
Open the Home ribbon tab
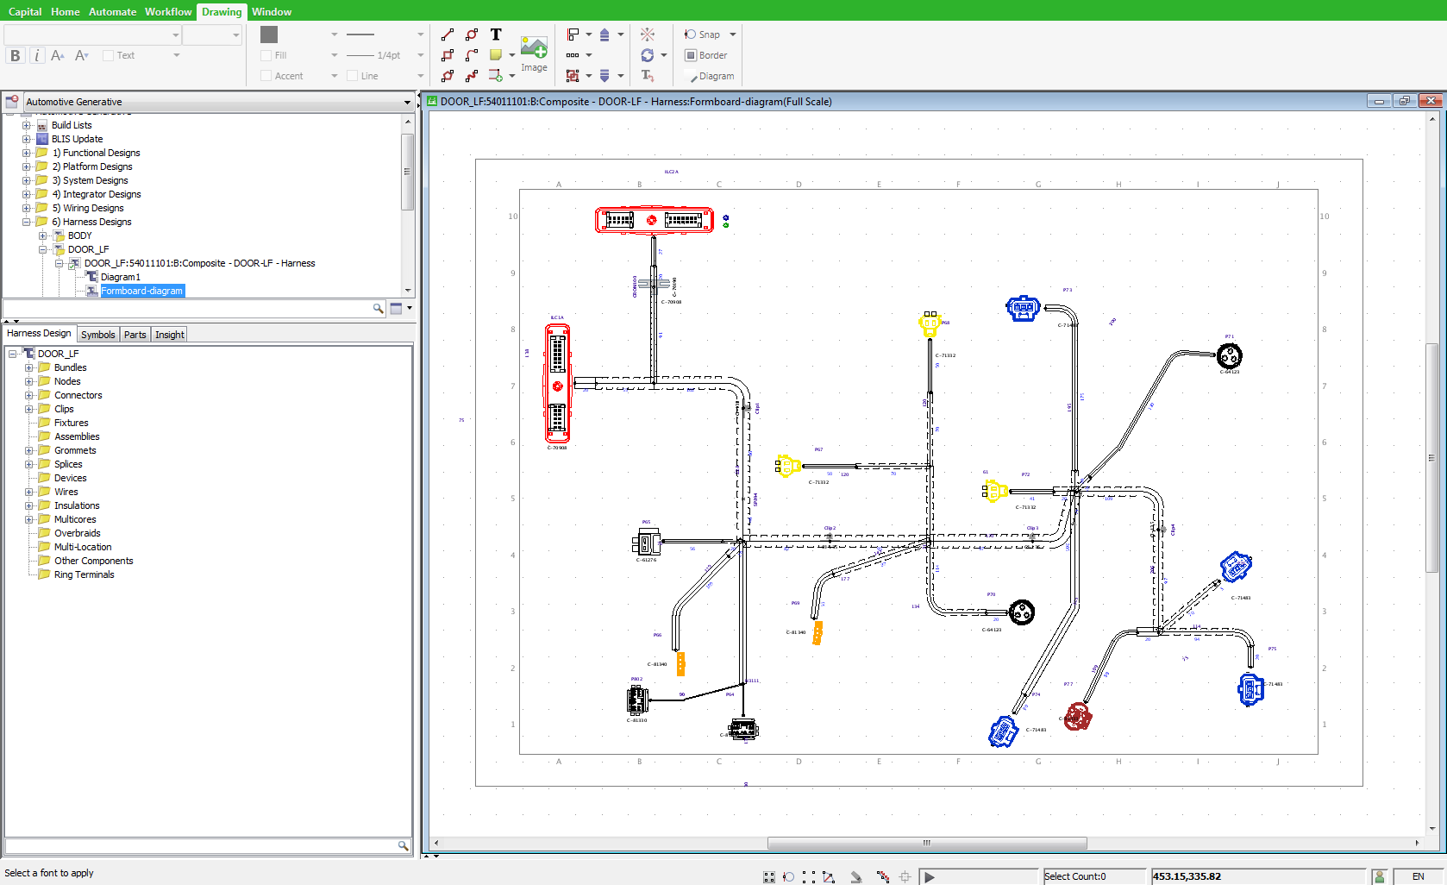click(66, 11)
